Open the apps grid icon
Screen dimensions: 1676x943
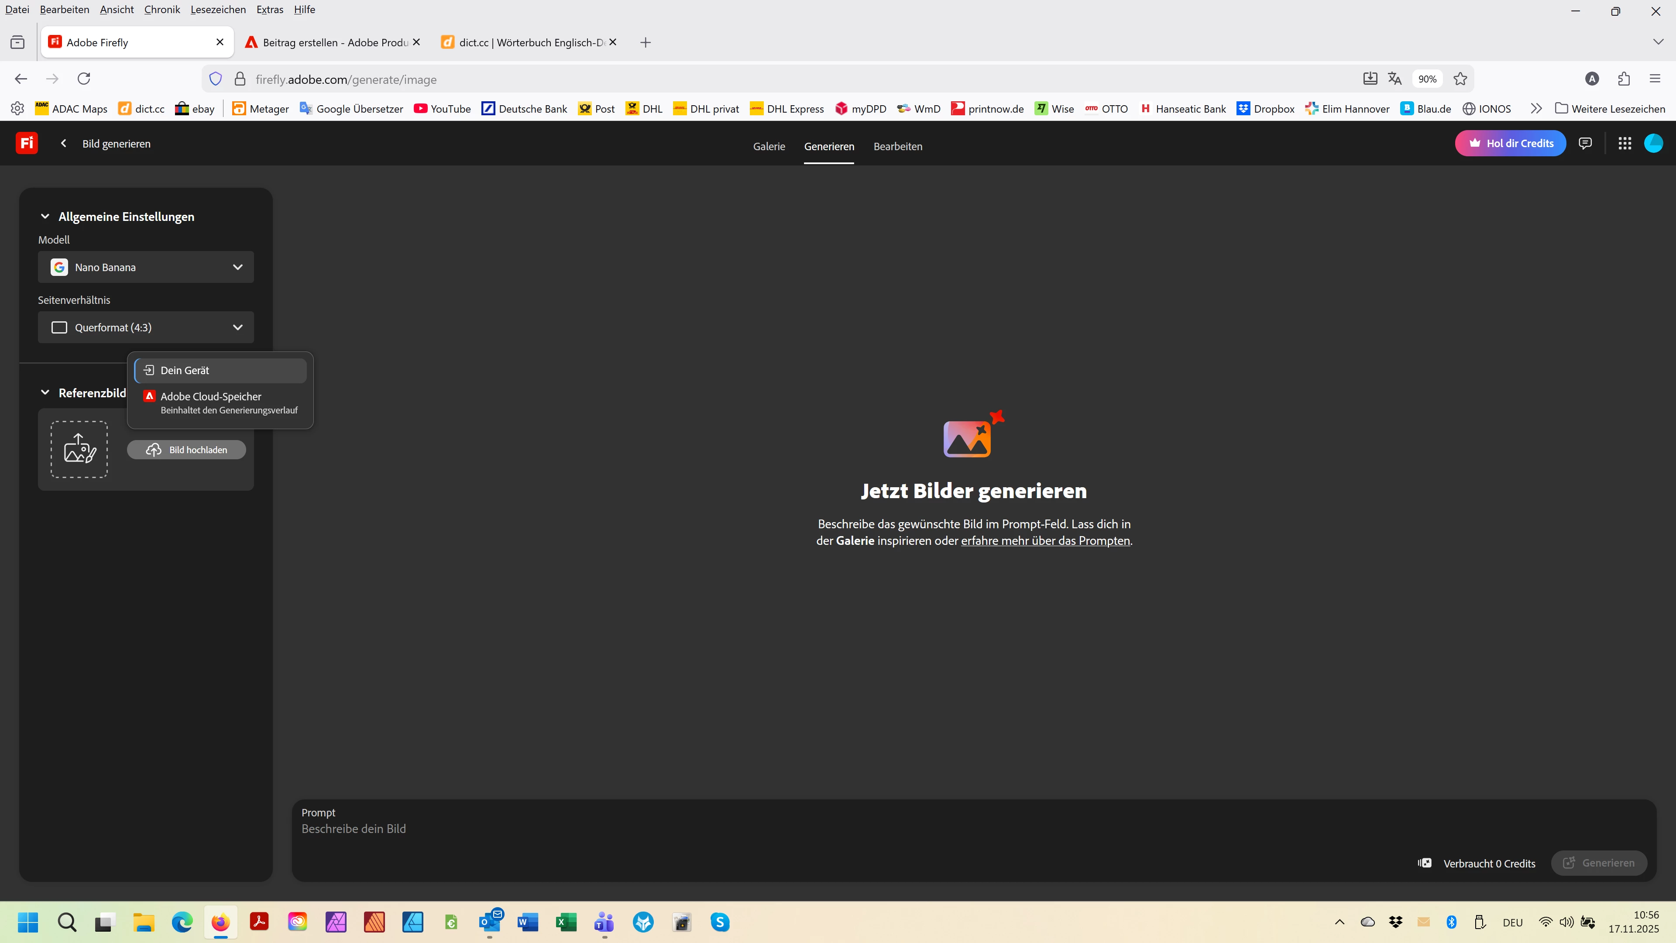(x=1624, y=143)
